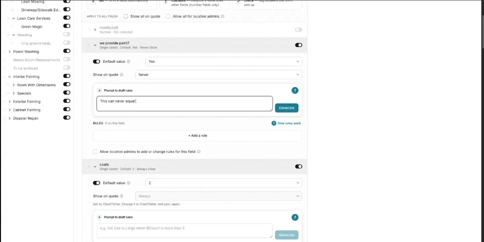
Task: Grab the drag handle beside Cabinet Painting
Action: [4, 110]
